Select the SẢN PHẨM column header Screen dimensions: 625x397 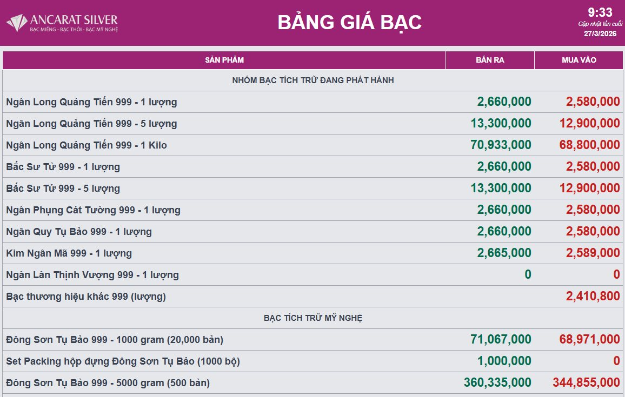pos(224,60)
